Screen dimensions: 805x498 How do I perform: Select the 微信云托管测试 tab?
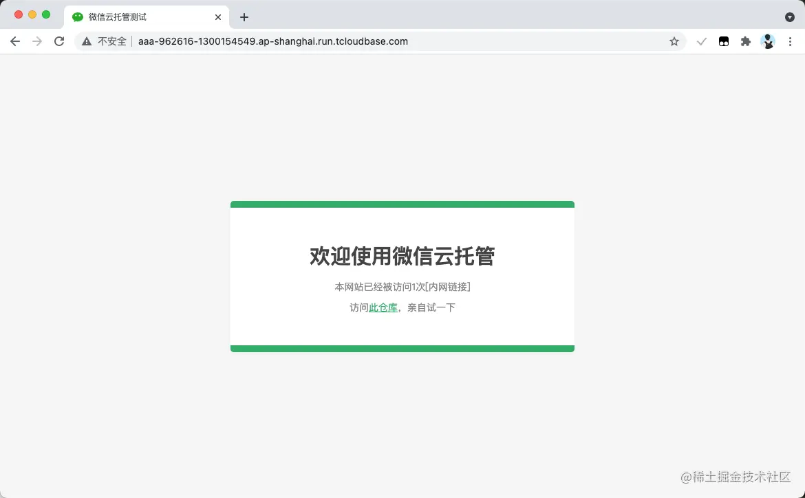click(x=147, y=17)
